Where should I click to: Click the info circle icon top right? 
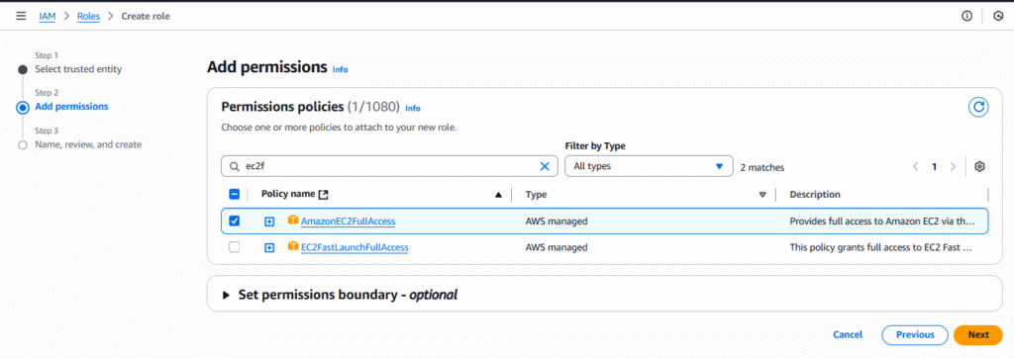click(x=966, y=16)
